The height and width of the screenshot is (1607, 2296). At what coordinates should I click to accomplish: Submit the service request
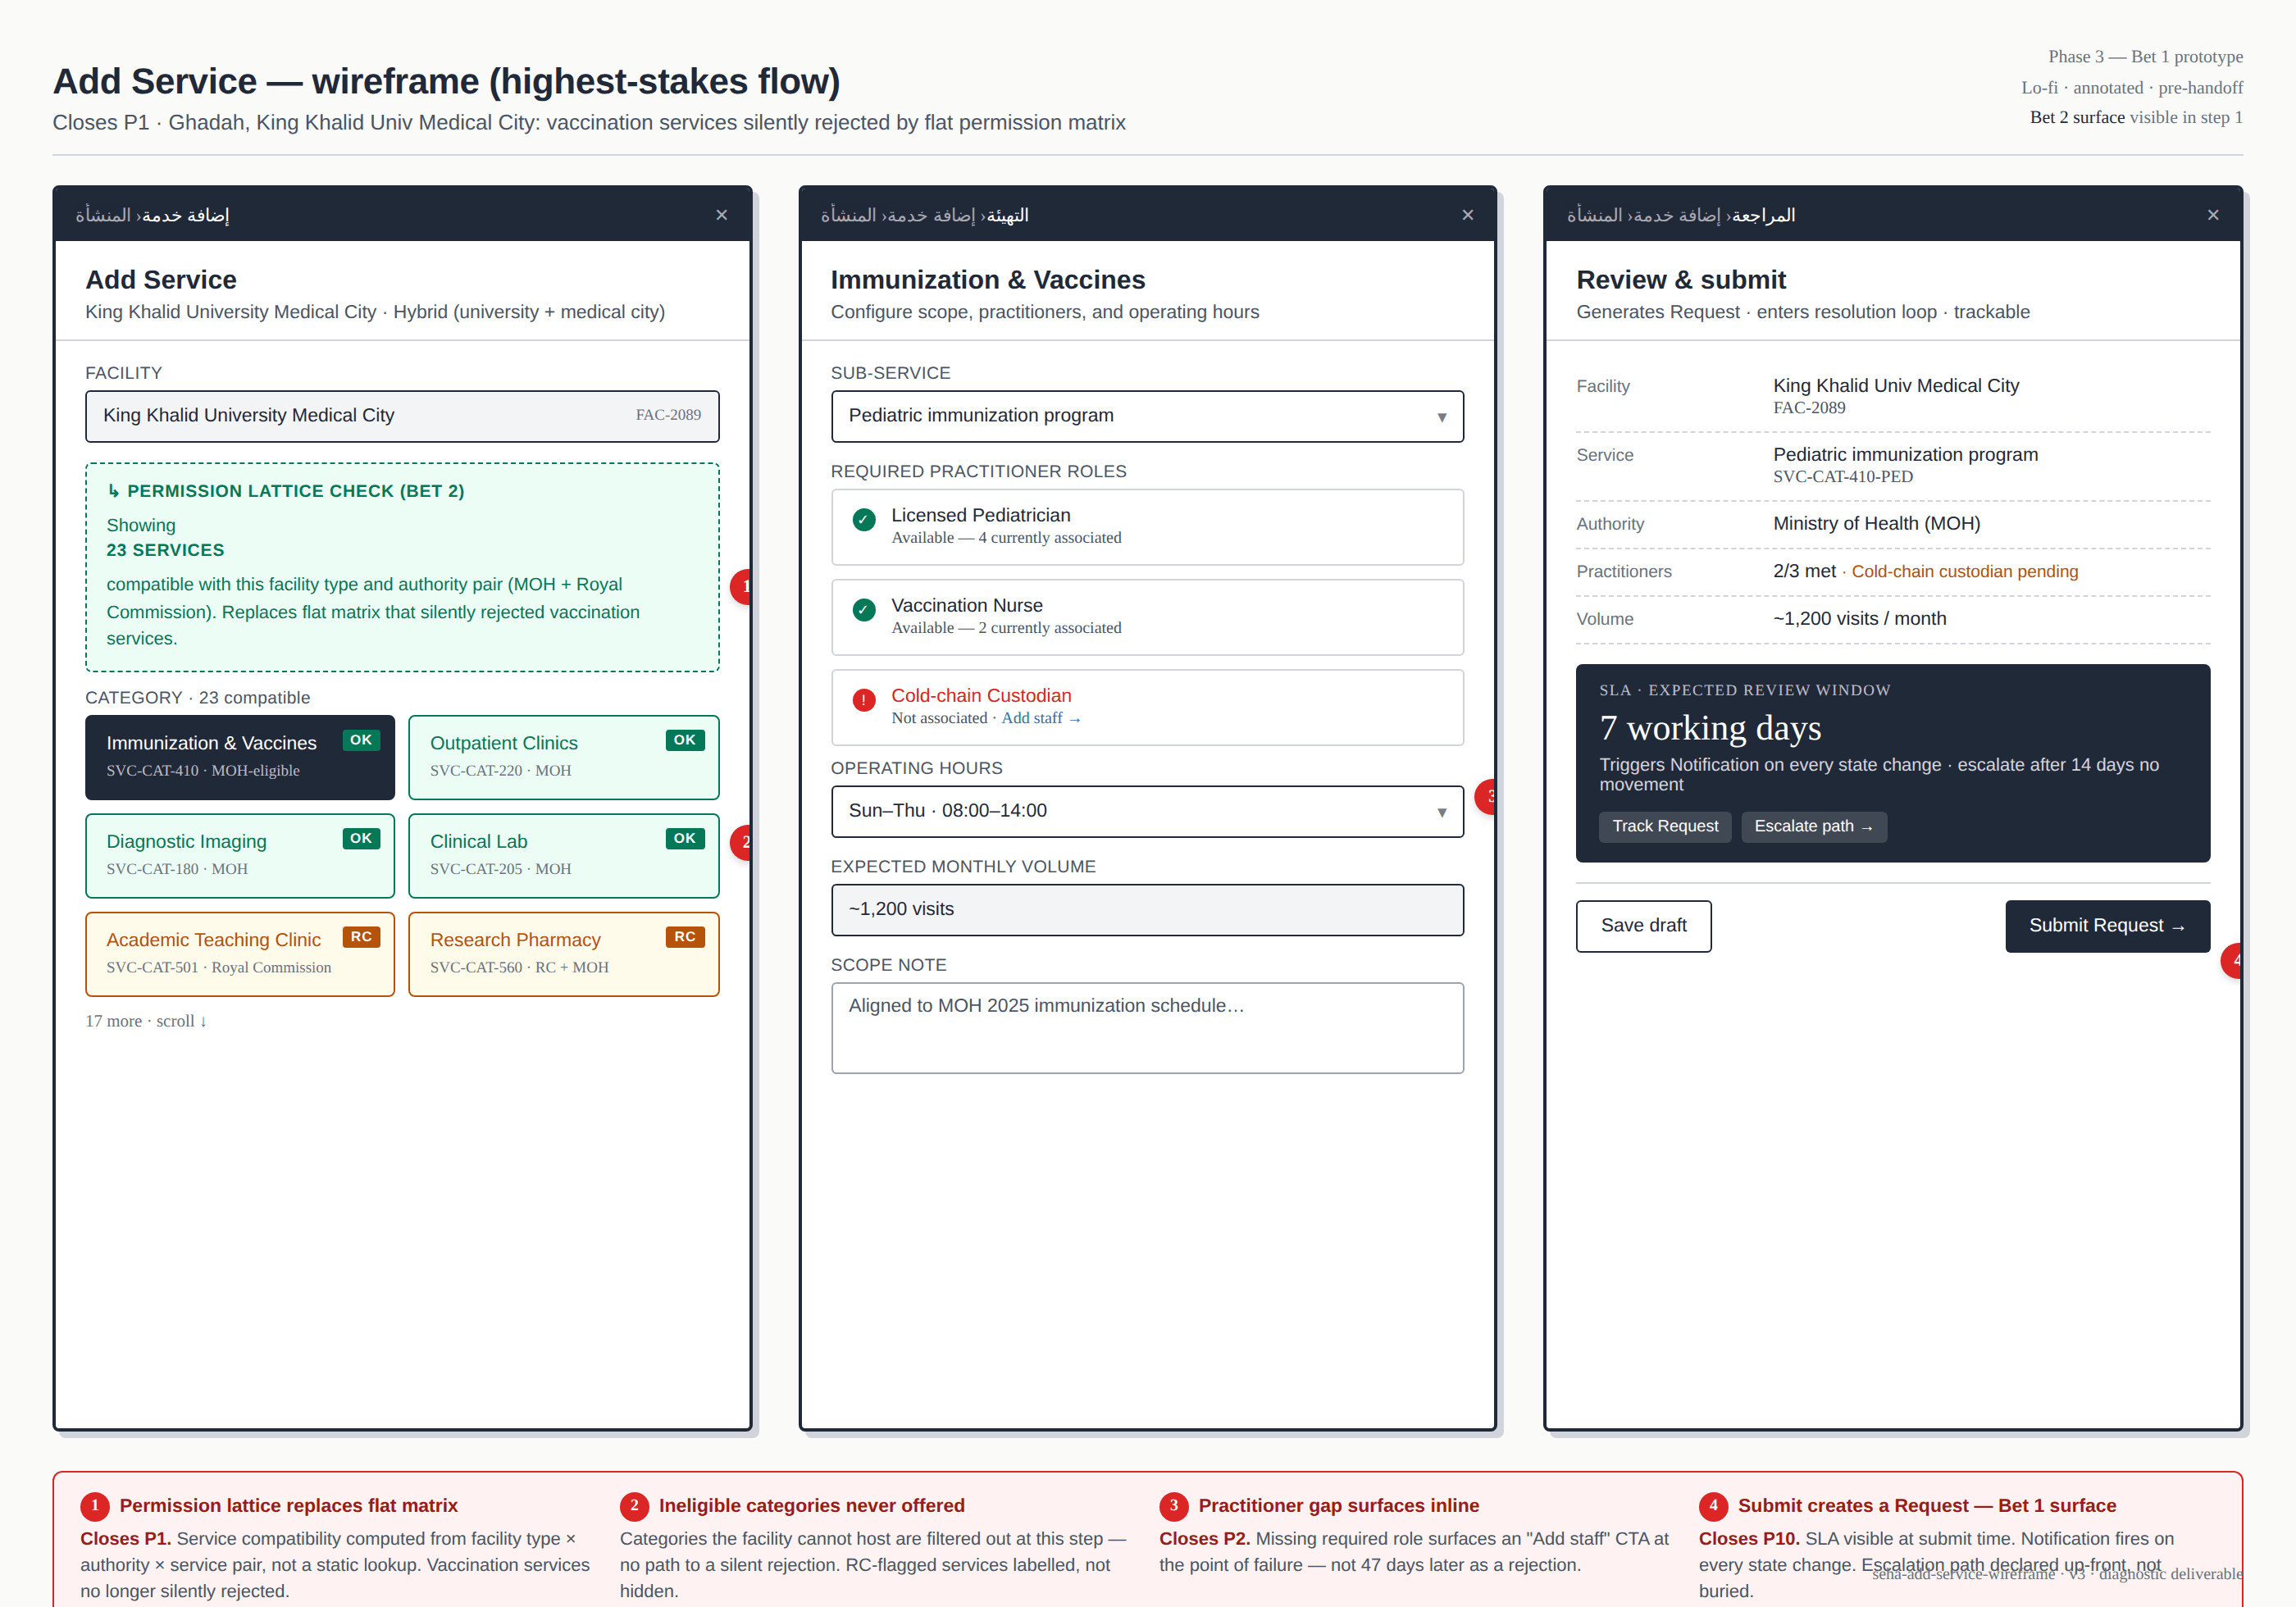[x=2107, y=926]
